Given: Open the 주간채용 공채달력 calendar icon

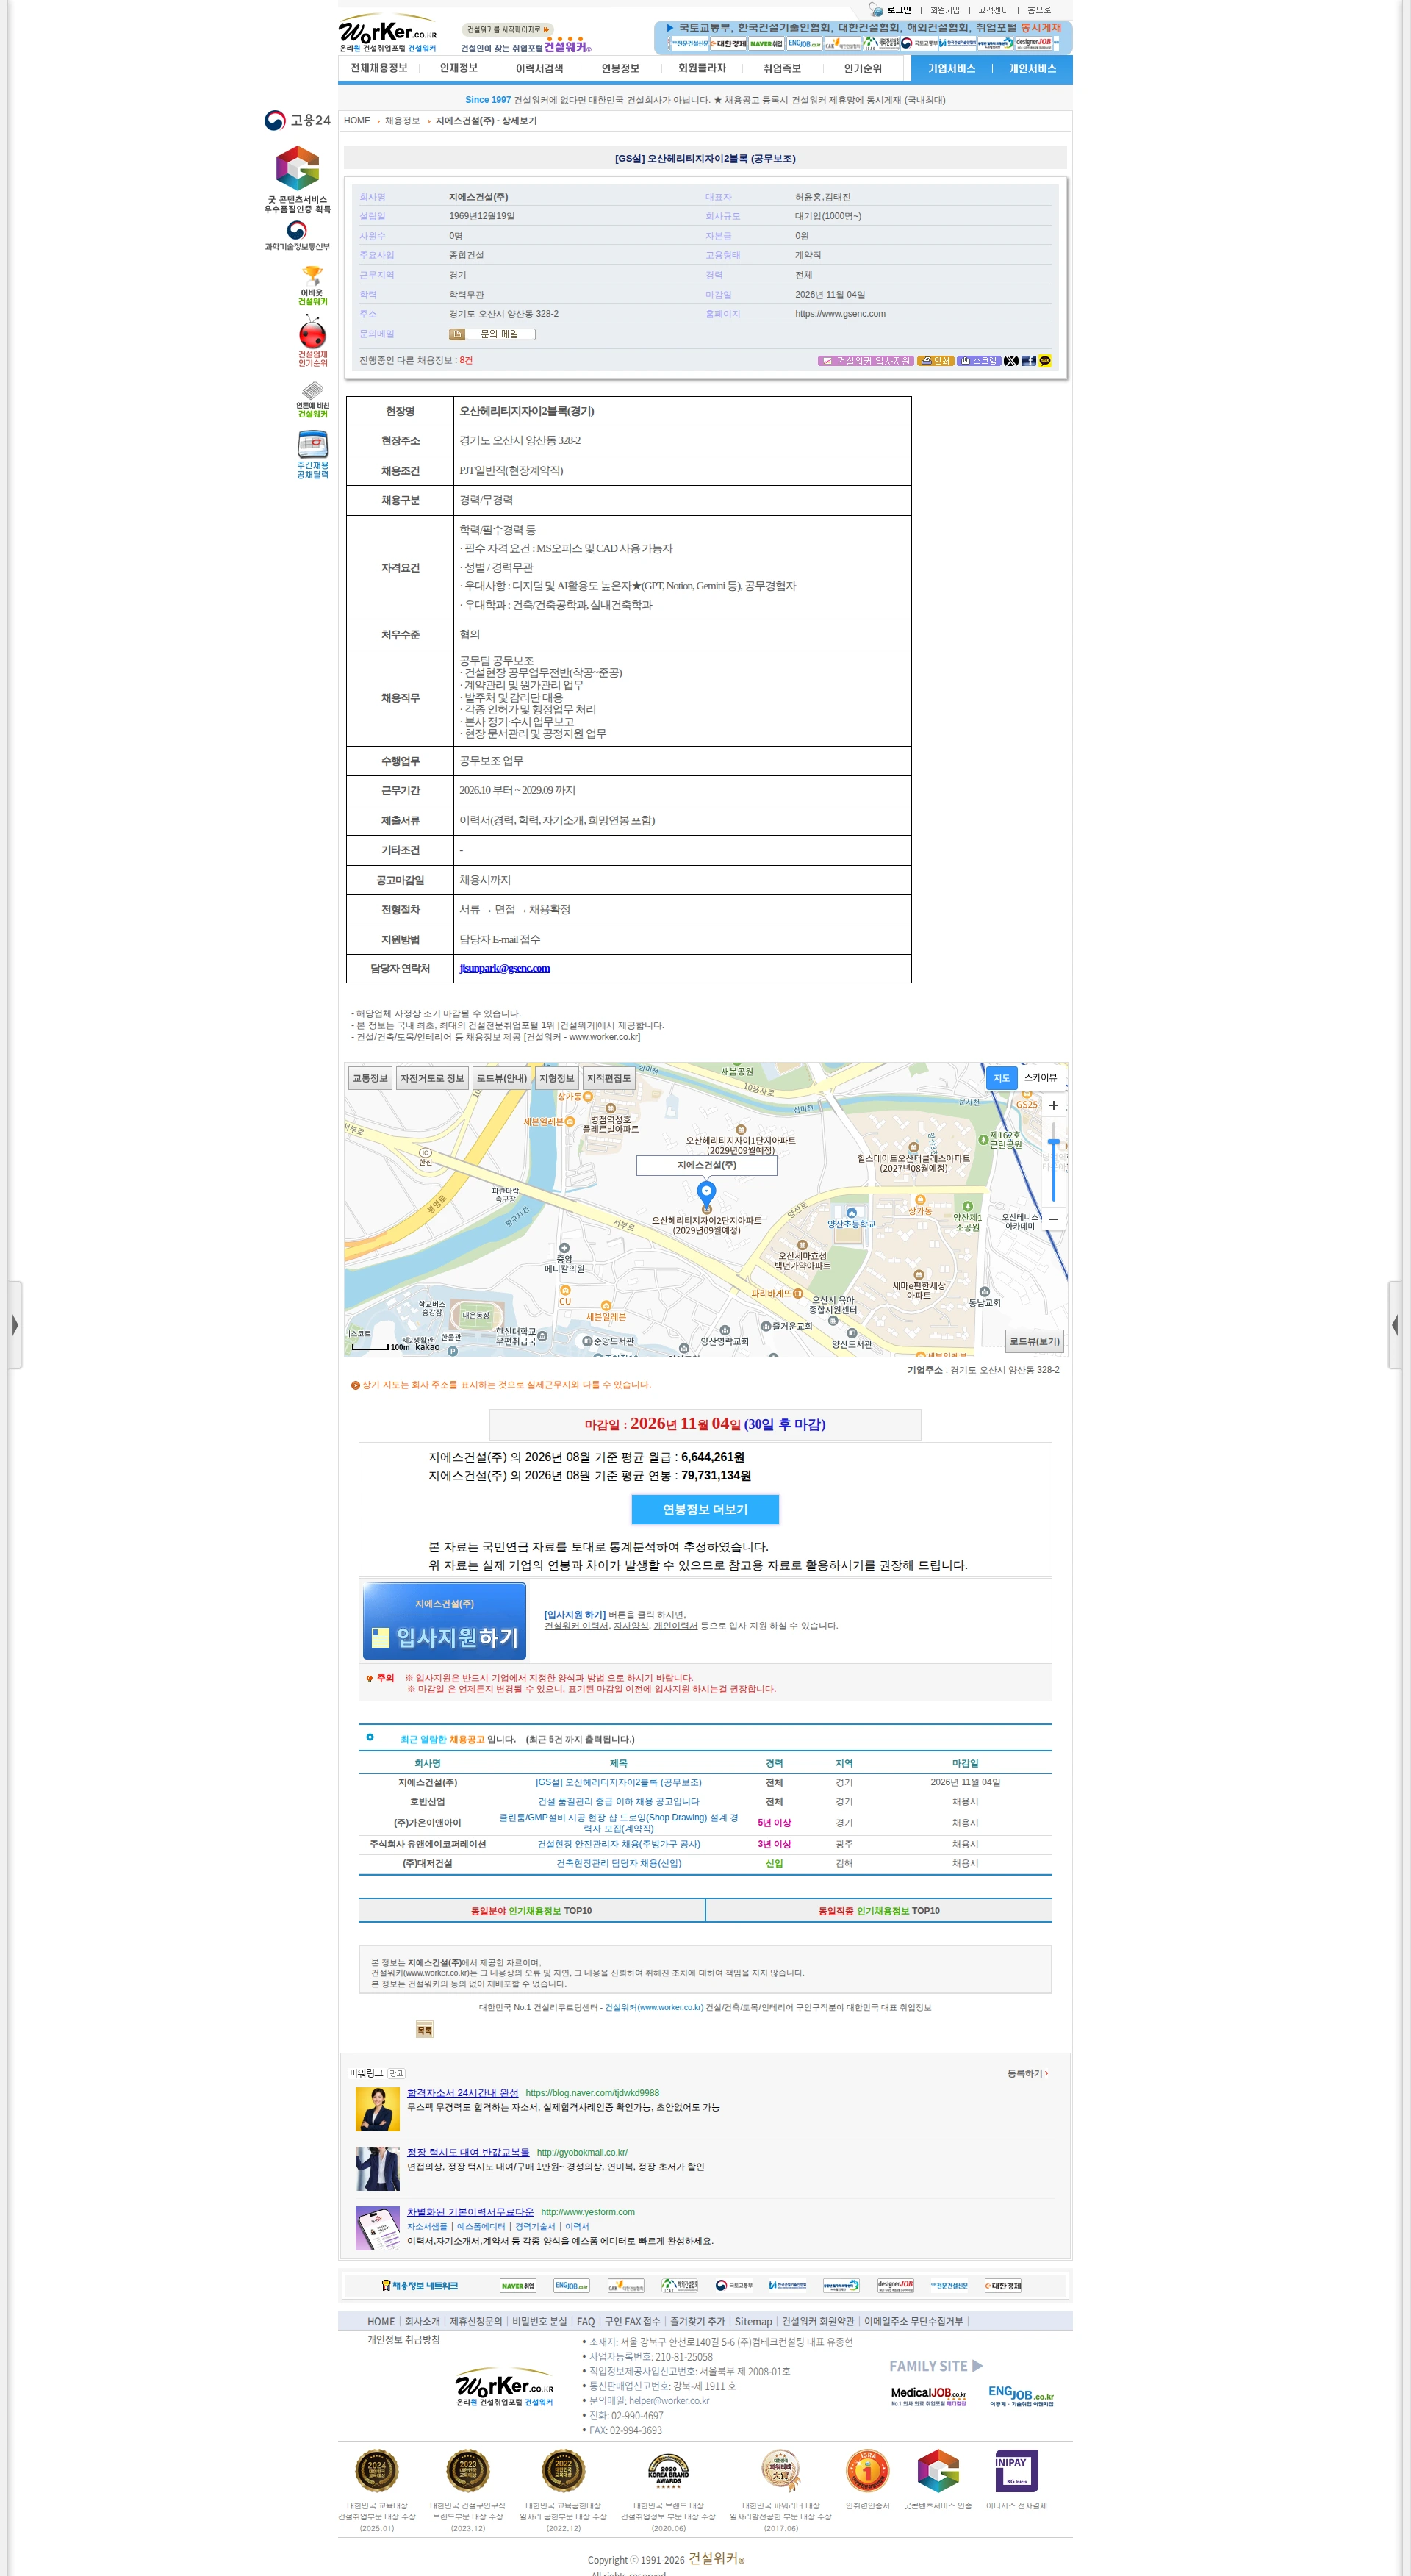Looking at the screenshot, I should point(312,454).
